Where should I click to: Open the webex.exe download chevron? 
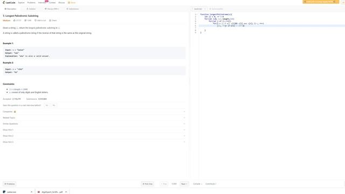31,192
